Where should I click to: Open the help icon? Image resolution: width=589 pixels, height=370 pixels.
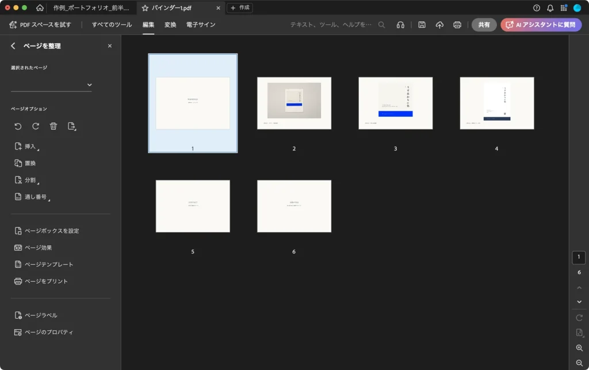tap(537, 8)
